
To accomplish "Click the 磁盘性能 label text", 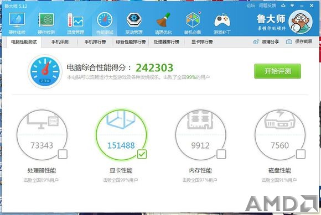I will [279, 170].
